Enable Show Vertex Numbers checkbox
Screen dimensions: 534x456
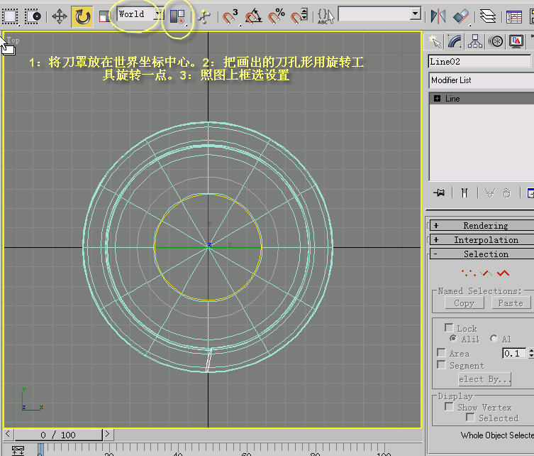click(449, 407)
